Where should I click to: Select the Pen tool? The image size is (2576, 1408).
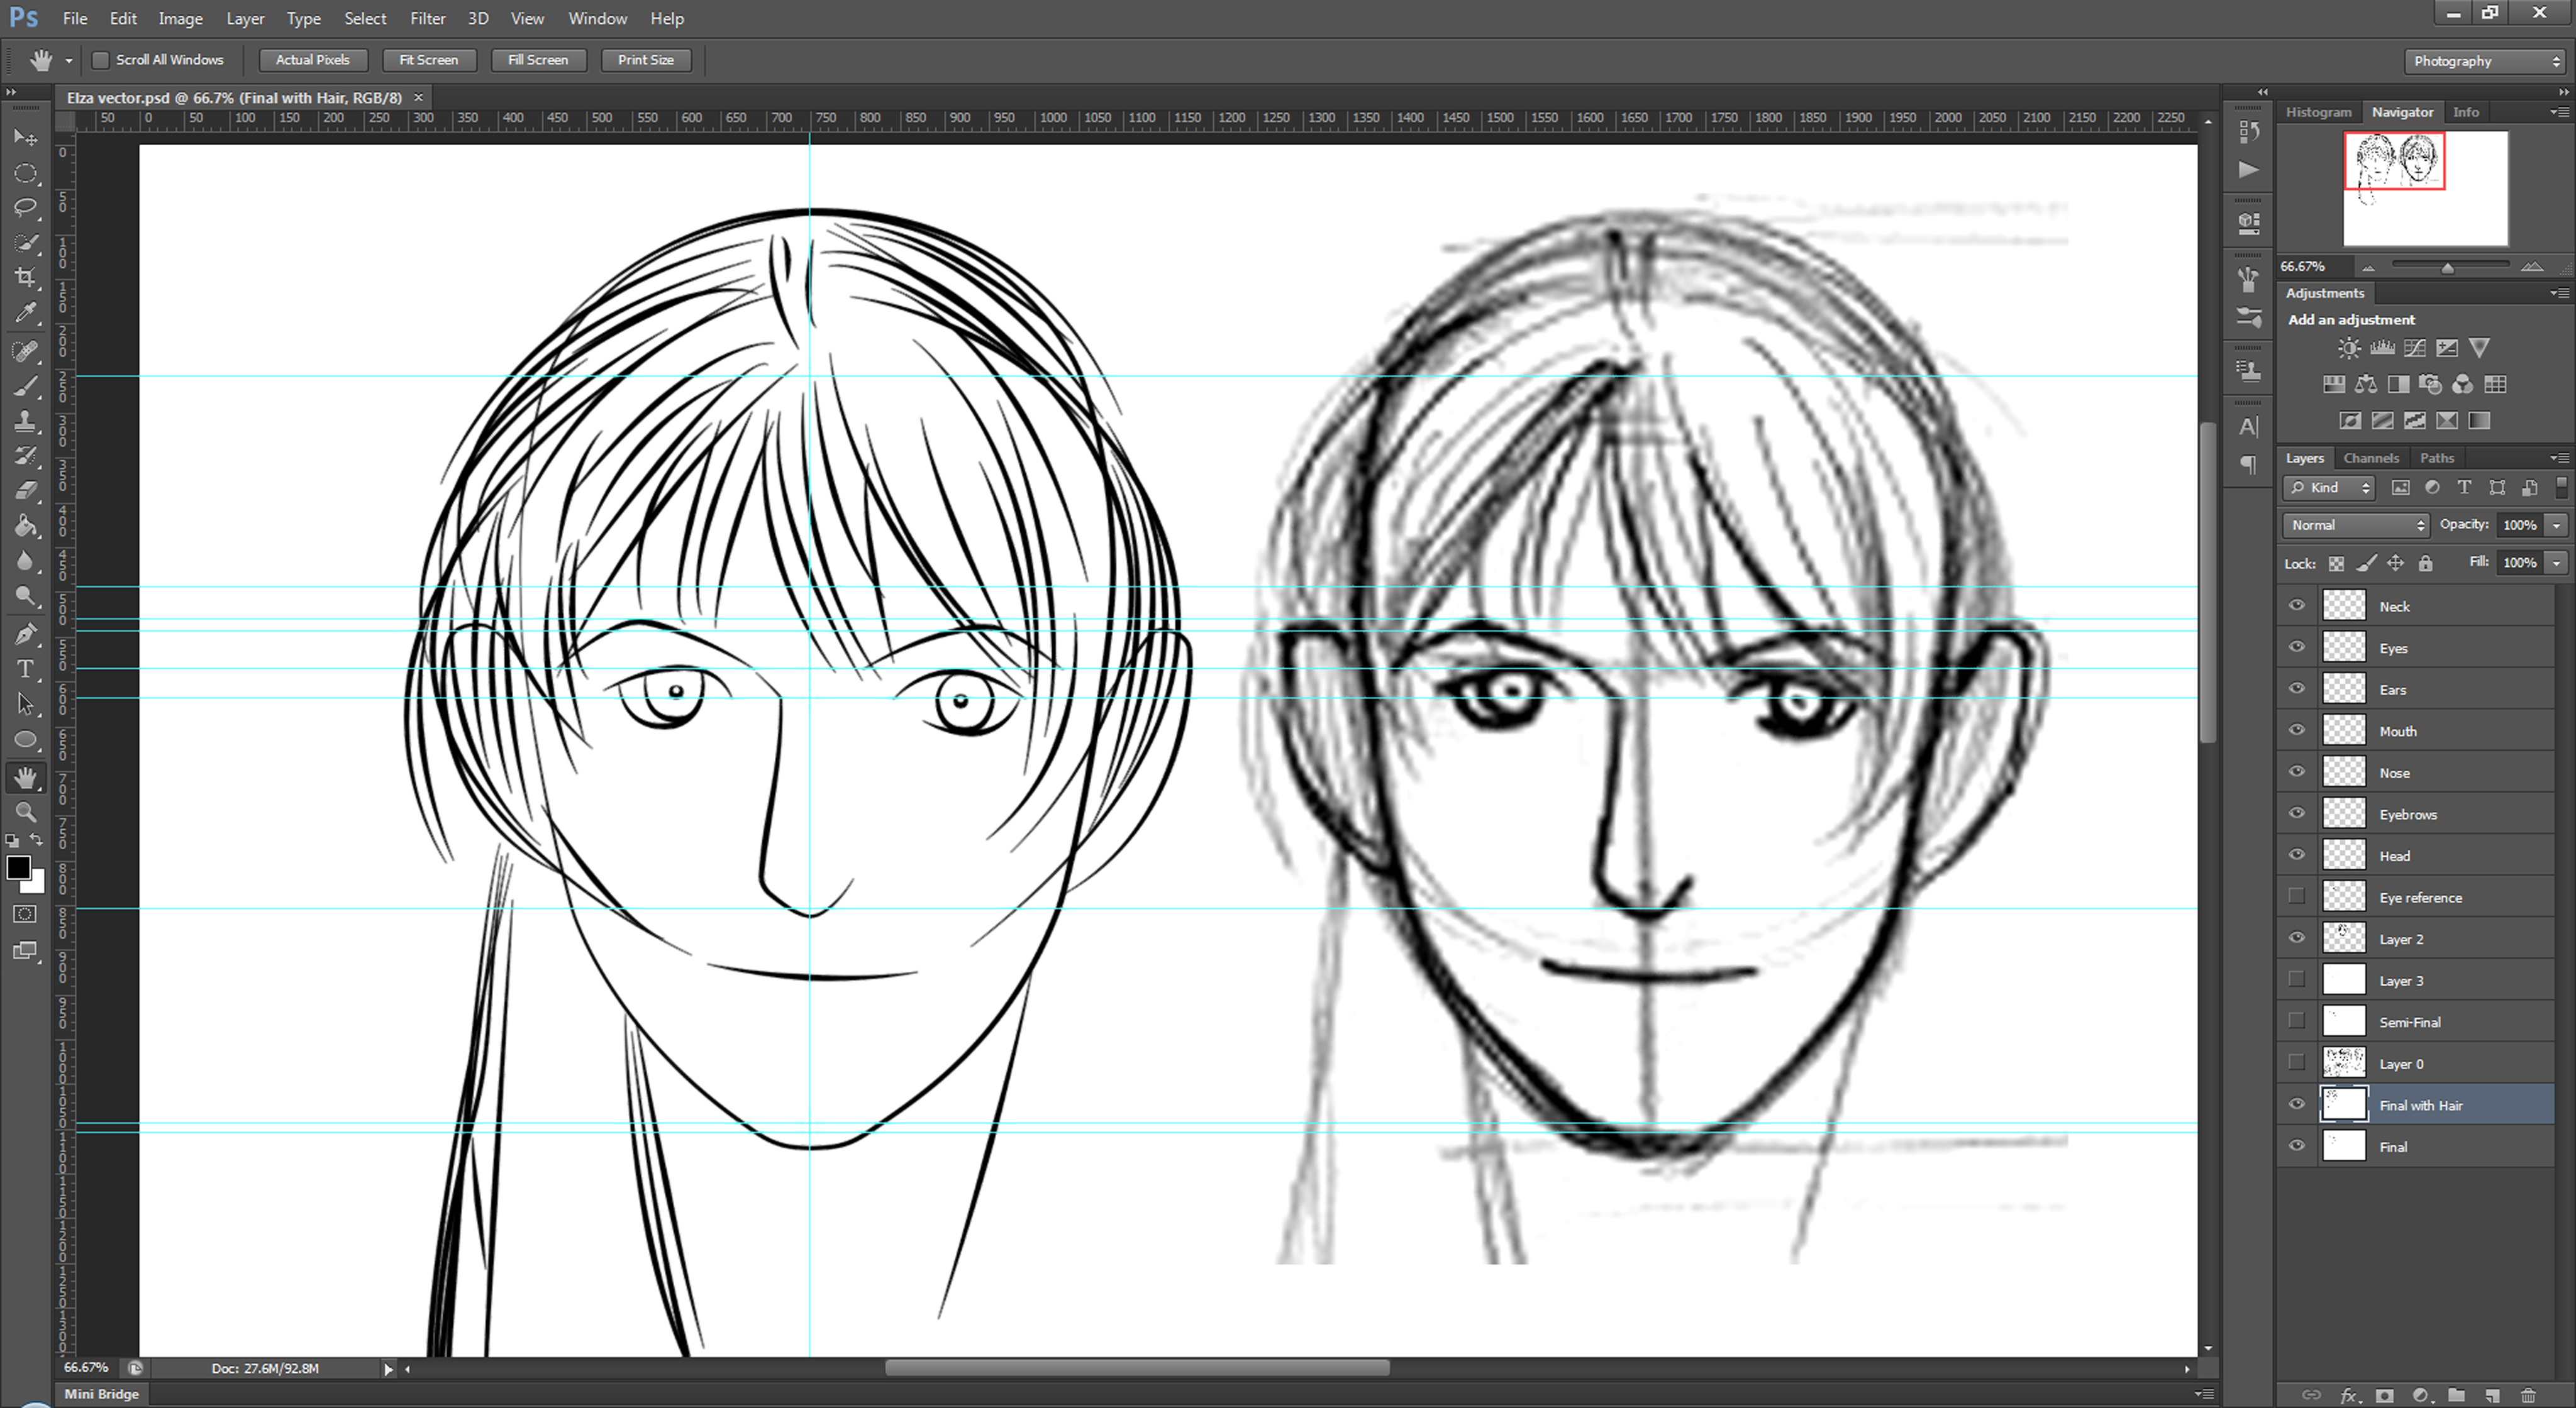click(25, 634)
